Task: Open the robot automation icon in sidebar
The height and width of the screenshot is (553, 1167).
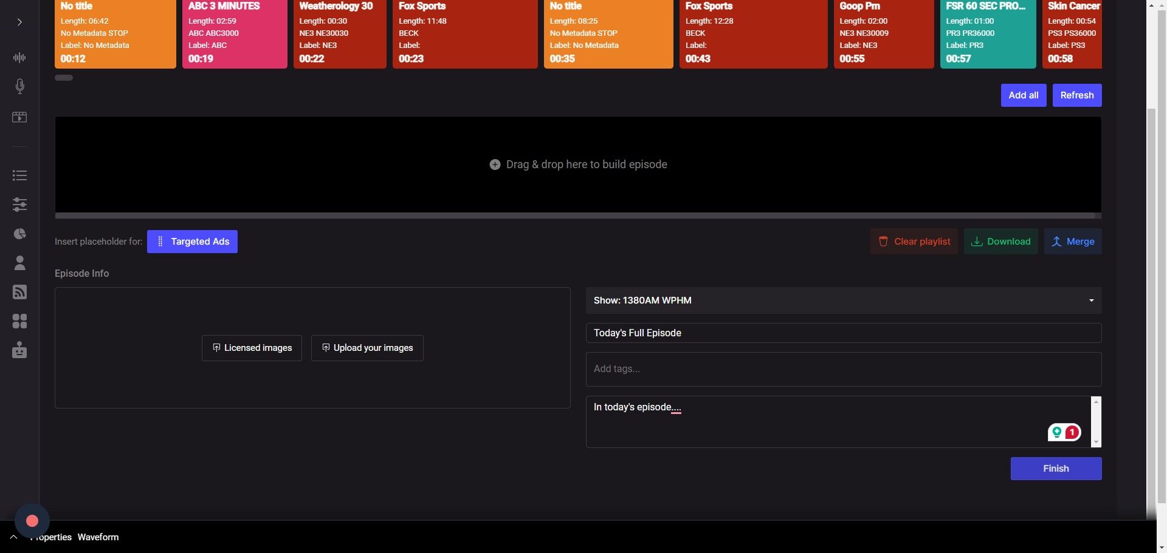Action: [19, 350]
